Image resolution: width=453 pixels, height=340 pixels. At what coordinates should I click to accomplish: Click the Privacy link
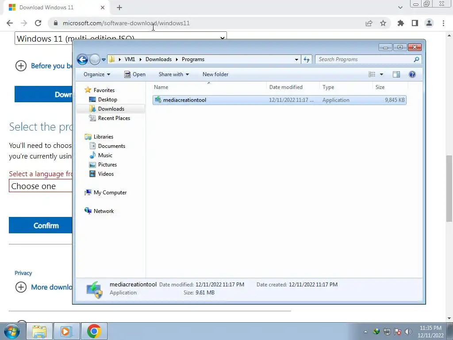click(23, 273)
